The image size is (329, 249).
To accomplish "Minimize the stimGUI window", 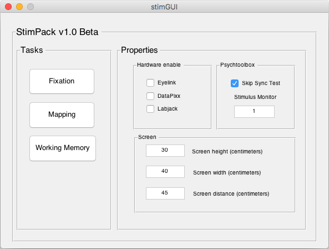I will click(19, 7).
